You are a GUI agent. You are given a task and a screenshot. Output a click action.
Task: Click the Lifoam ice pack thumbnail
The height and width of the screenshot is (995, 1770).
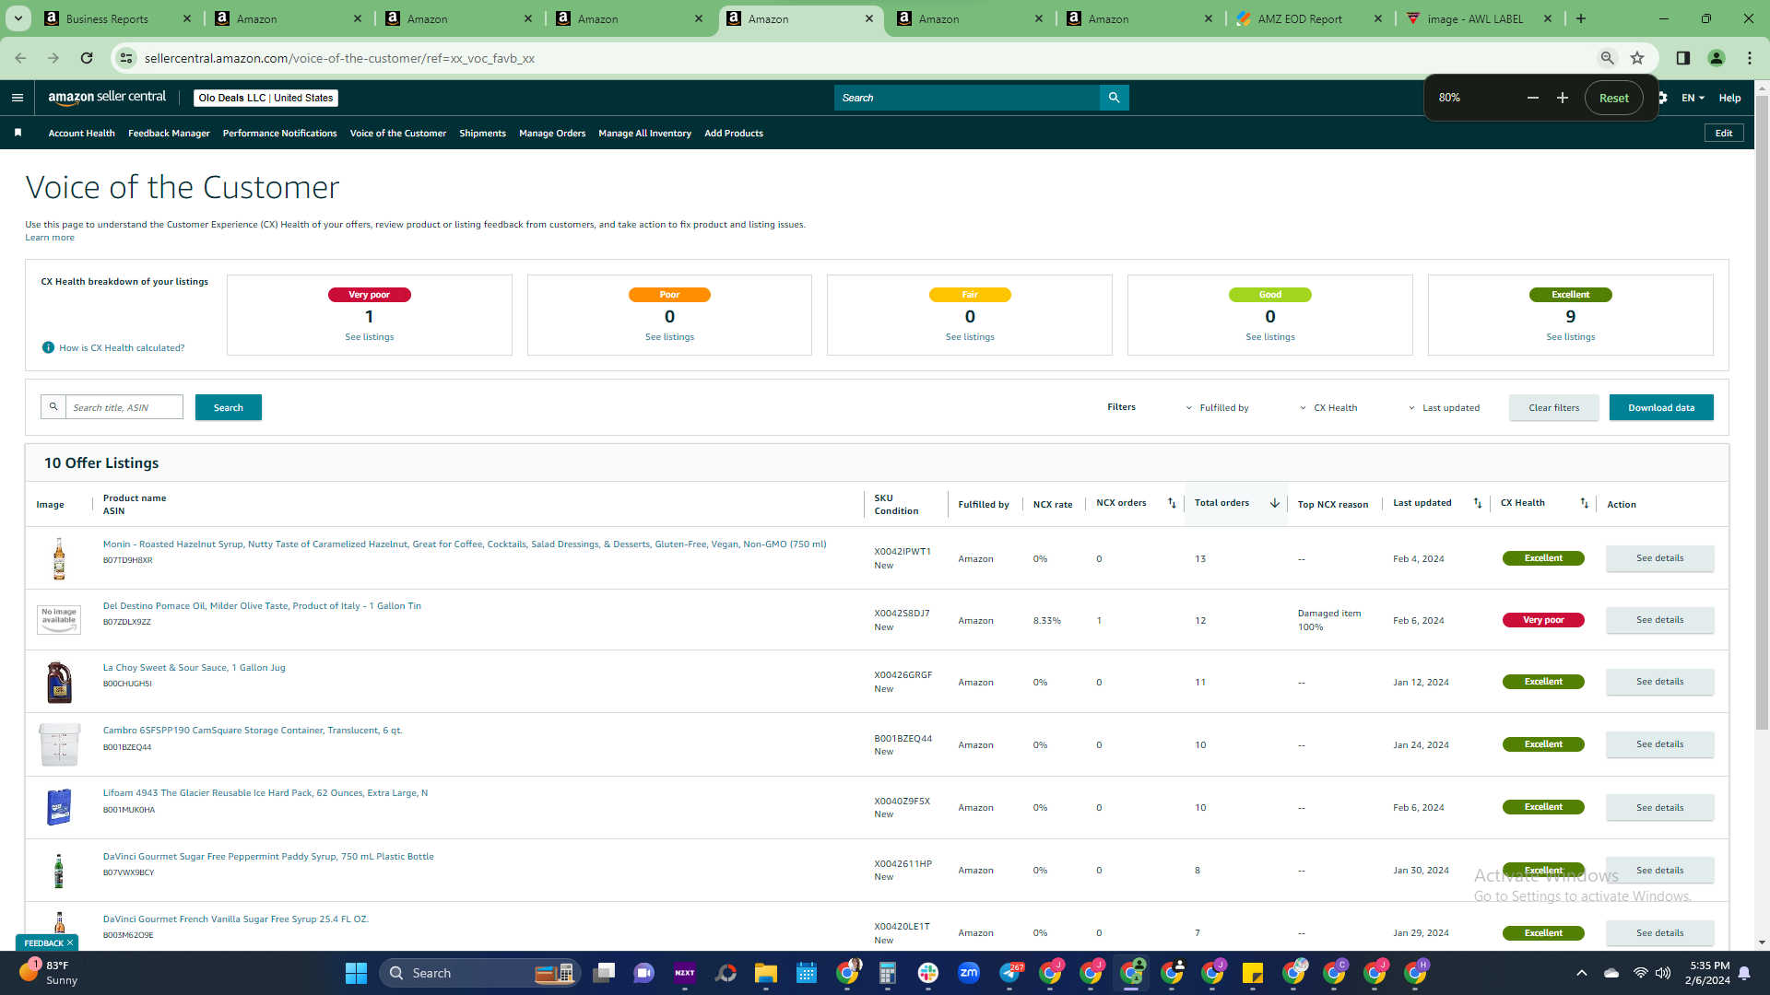(59, 808)
